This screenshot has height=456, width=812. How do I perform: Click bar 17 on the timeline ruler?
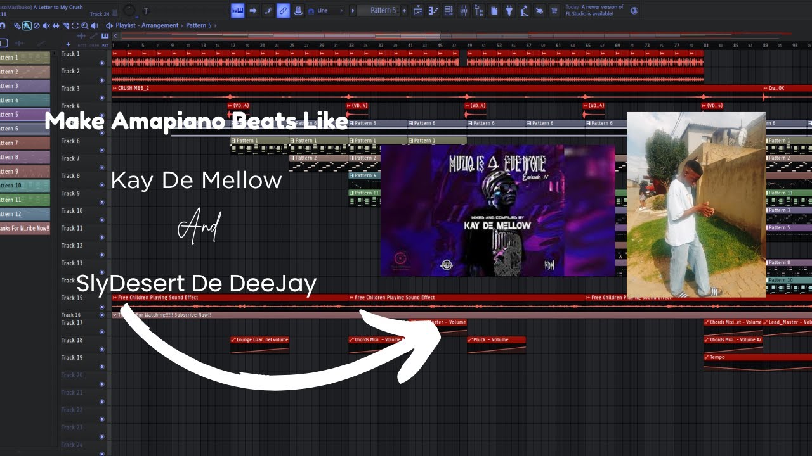click(233, 46)
